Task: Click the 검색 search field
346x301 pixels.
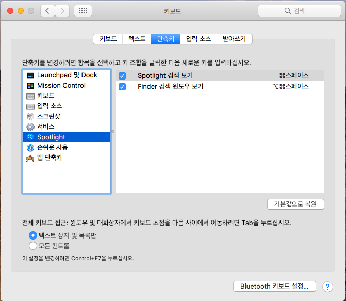Action: click(x=300, y=11)
